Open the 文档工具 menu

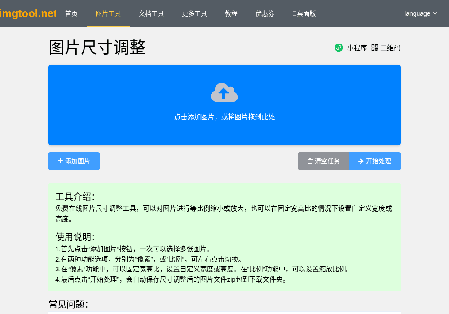coord(151,13)
